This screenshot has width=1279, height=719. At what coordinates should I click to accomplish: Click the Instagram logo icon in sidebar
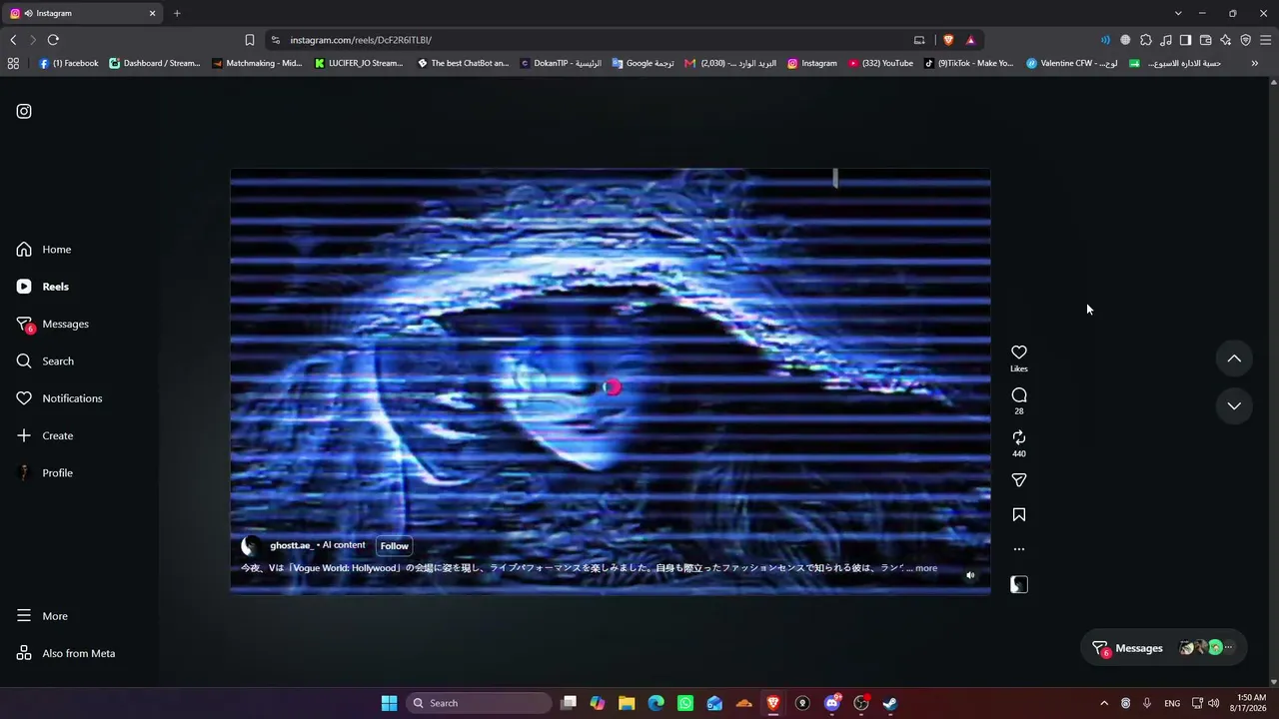pos(24,111)
